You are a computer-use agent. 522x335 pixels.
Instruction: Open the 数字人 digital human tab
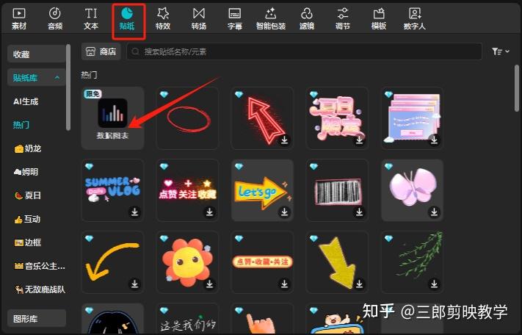point(415,19)
